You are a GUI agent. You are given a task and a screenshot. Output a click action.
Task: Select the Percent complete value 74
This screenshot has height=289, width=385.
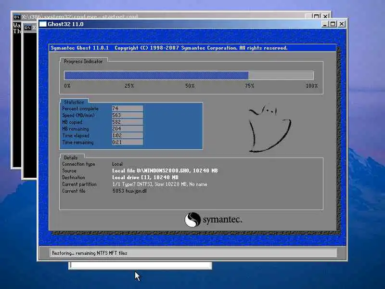coord(128,108)
